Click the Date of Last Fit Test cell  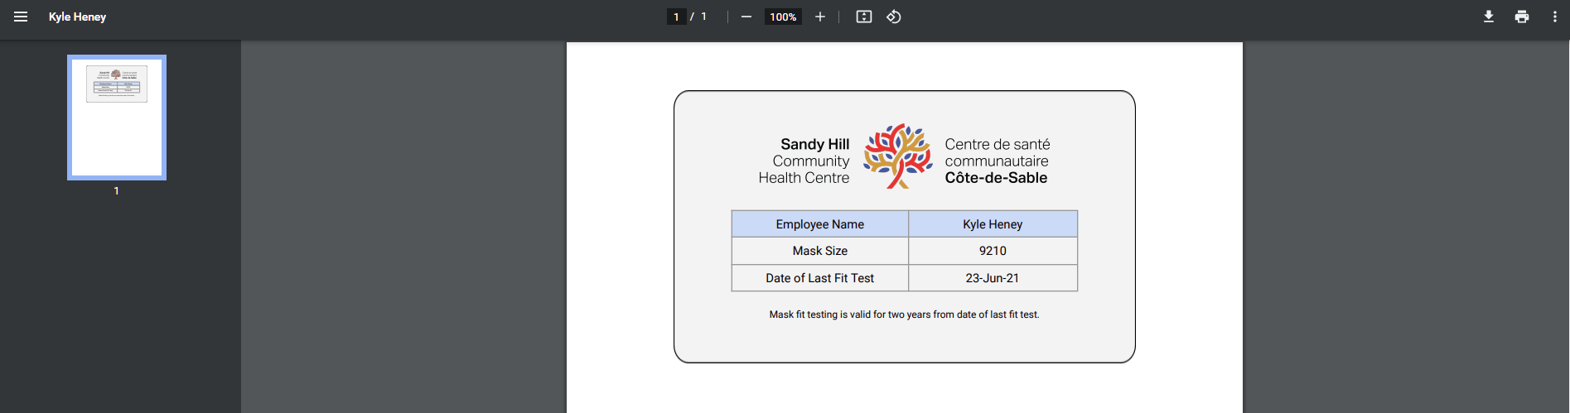coord(820,278)
